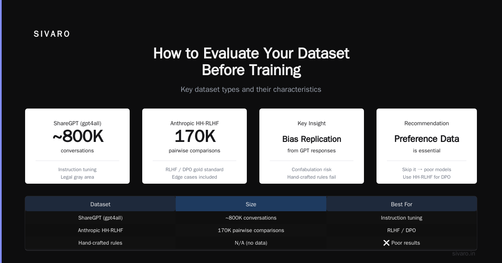Click the 'Bias Replication' heading
This screenshot has height=263, width=502.
pos(312,139)
